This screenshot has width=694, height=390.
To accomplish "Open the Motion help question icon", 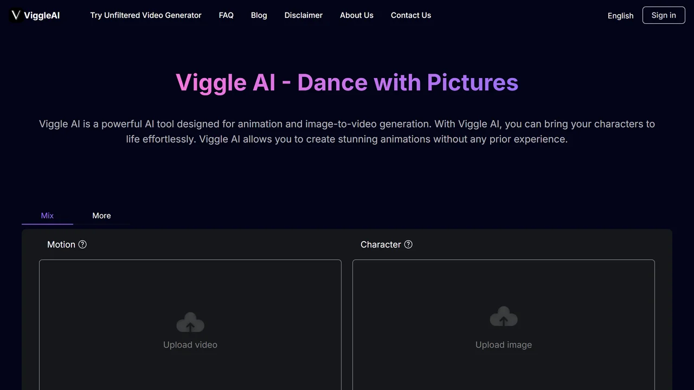I will [82, 244].
